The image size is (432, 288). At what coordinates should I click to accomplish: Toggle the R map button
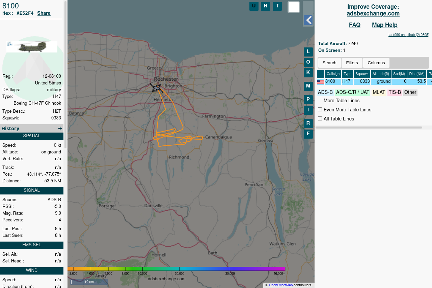click(308, 123)
